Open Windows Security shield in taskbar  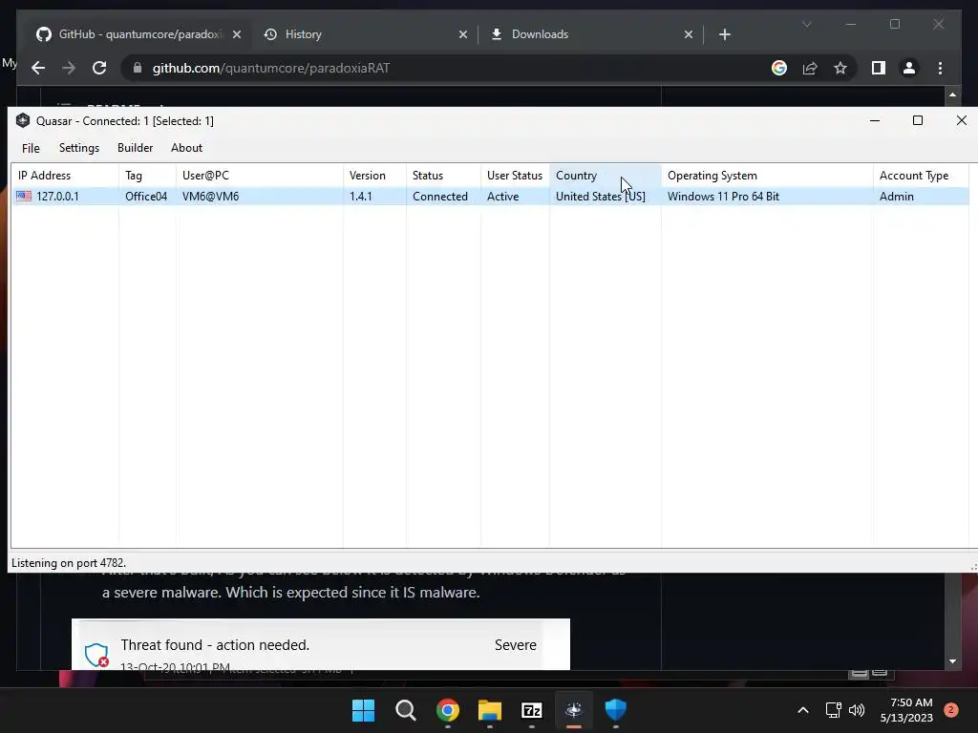pyautogui.click(x=616, y=710)
